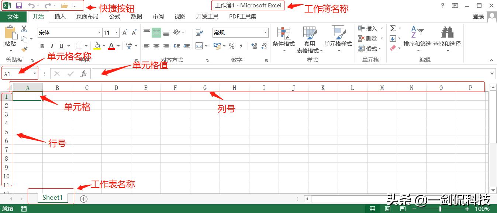The height and width of the screenshot is (213, 497).
Task: Click the 登录 sign-in link
Action: (x=478, y=16)
